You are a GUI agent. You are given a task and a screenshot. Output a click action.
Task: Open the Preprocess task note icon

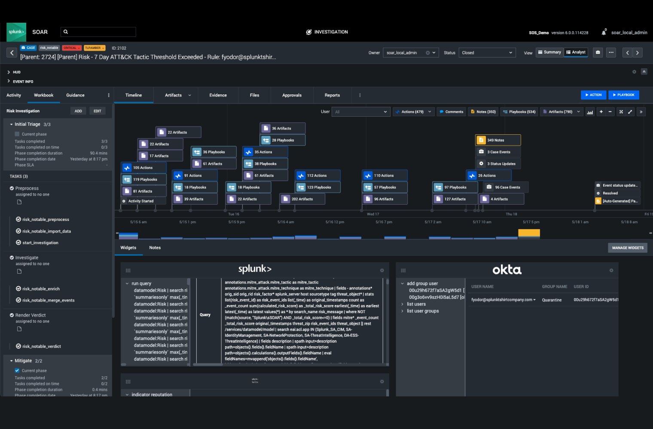19,202
